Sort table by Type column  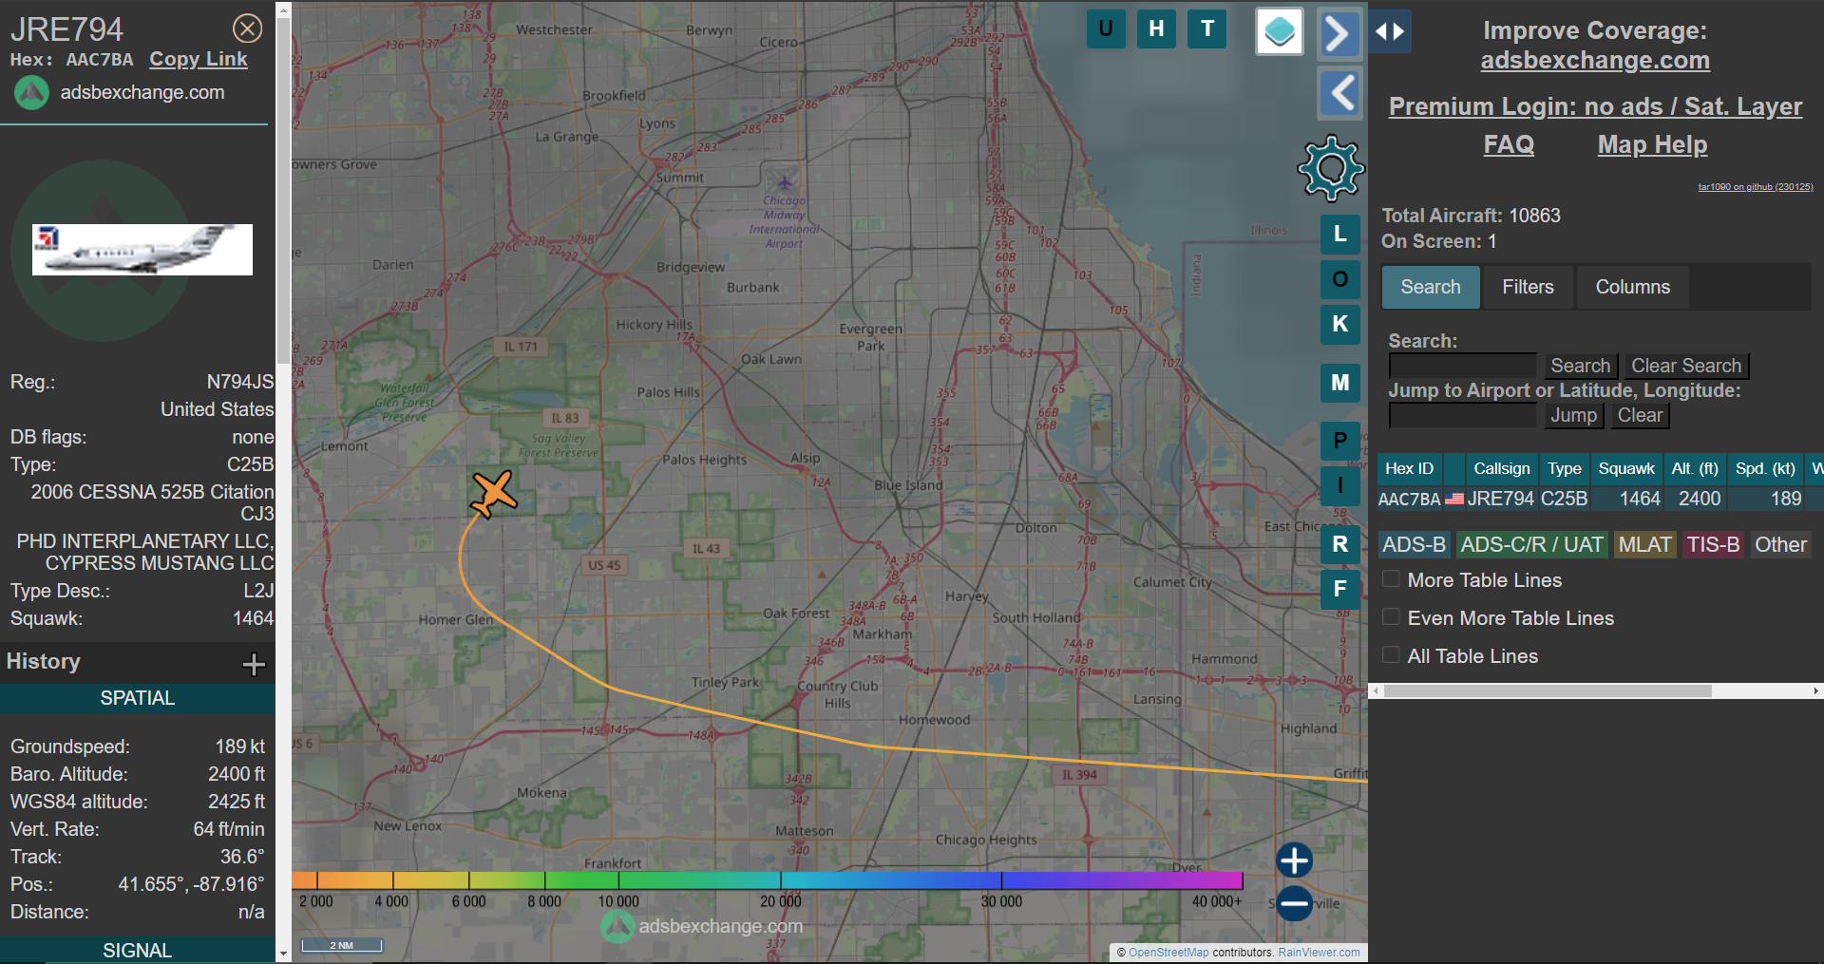point(1564,468)
